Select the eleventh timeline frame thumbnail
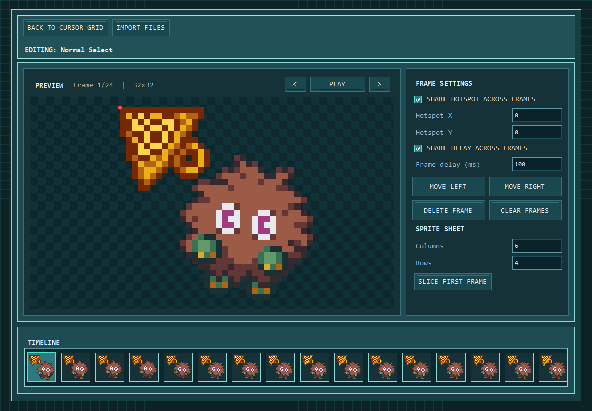This screenshot has width=592, height=411. pos(383,367)
